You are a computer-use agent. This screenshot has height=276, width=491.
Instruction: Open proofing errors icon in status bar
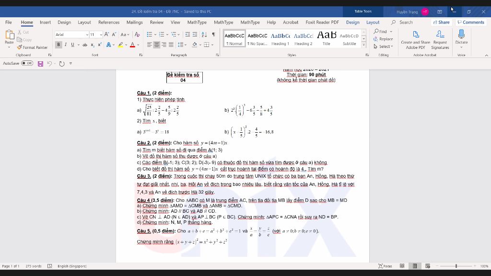(49, 266)
